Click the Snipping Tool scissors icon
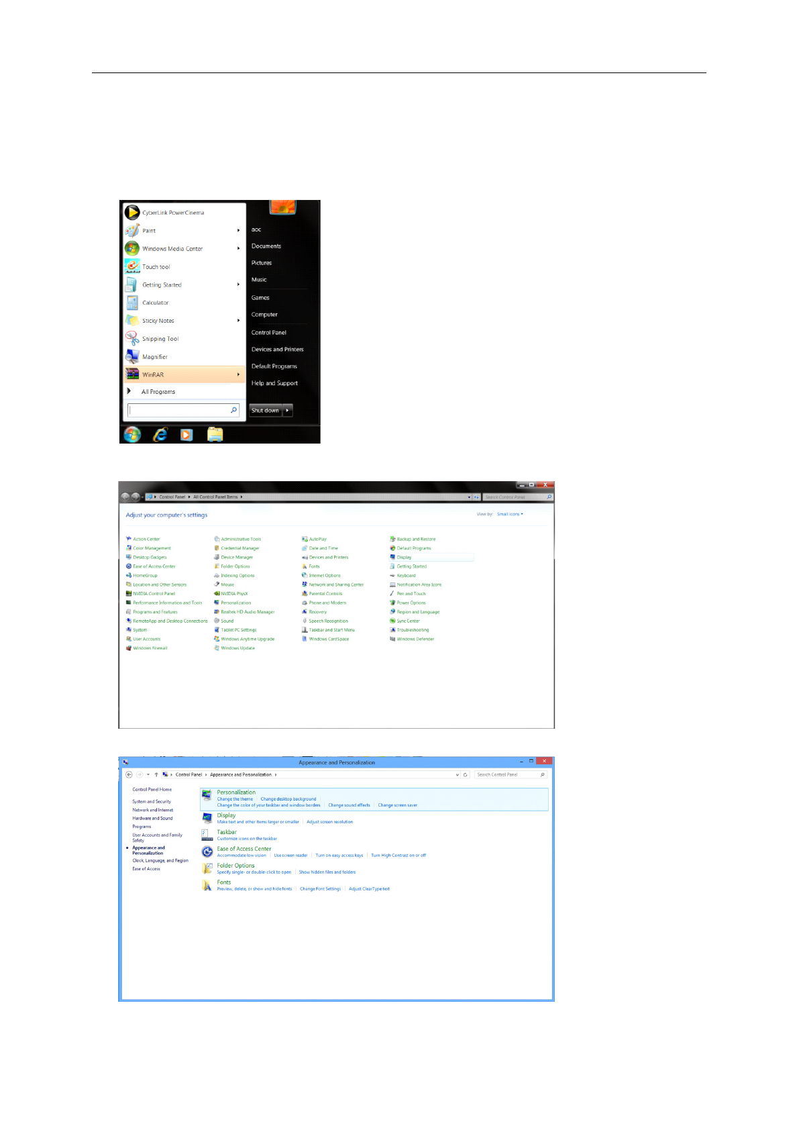The image size is (799, 1130). [132, 339]
